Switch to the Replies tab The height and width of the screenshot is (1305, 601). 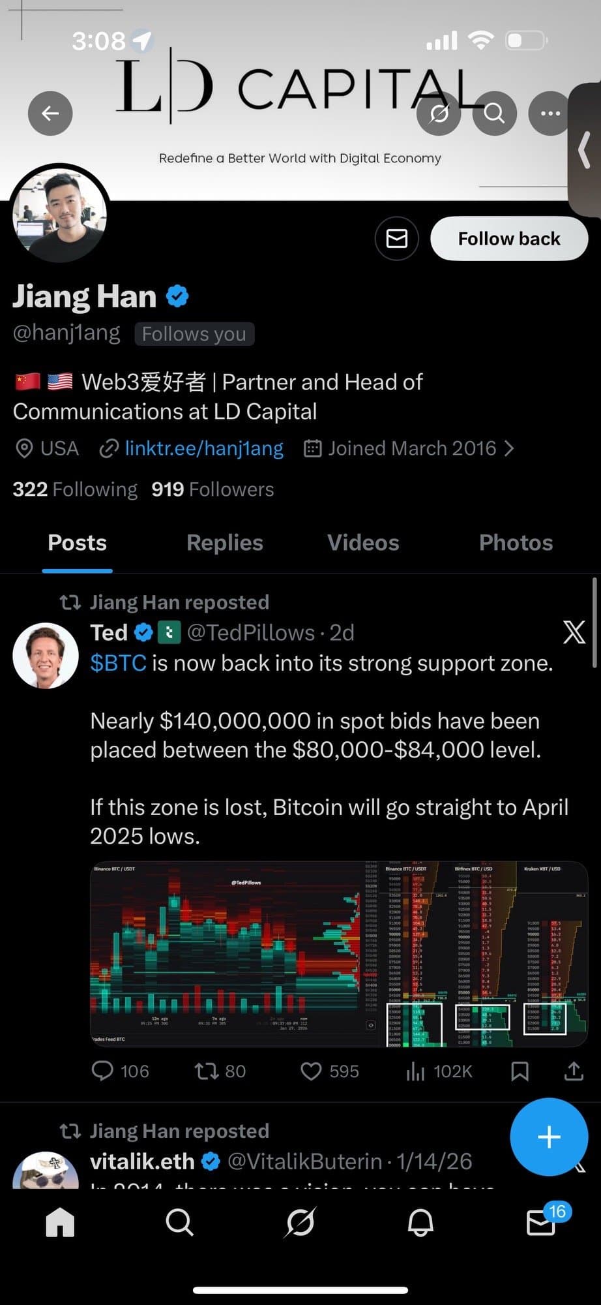224,542
